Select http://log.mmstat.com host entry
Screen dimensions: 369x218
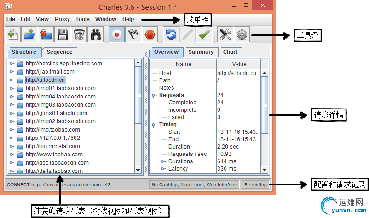pos(53,146)
